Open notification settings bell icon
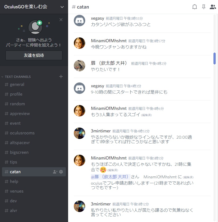The image size is (218, 222). pos(195,7)
